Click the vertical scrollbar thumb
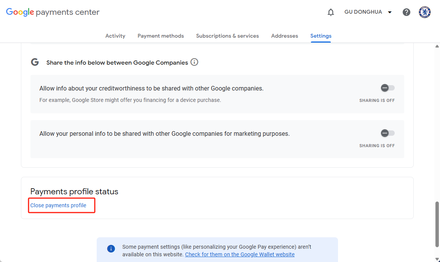This screenshot has height=262, width=440. [437, 224]
